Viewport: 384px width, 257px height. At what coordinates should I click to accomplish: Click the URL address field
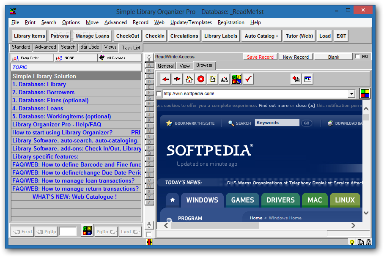click(255, 93)
